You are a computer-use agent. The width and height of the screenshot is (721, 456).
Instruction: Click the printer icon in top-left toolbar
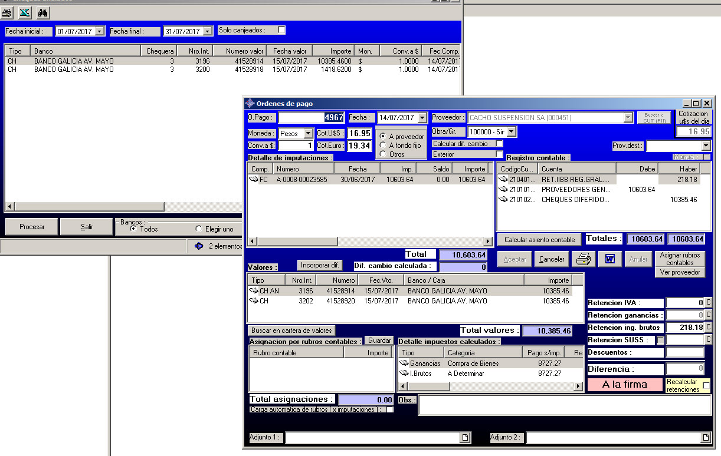point(6,12)
